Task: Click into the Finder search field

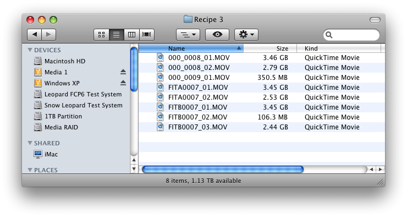Action: 351,35
